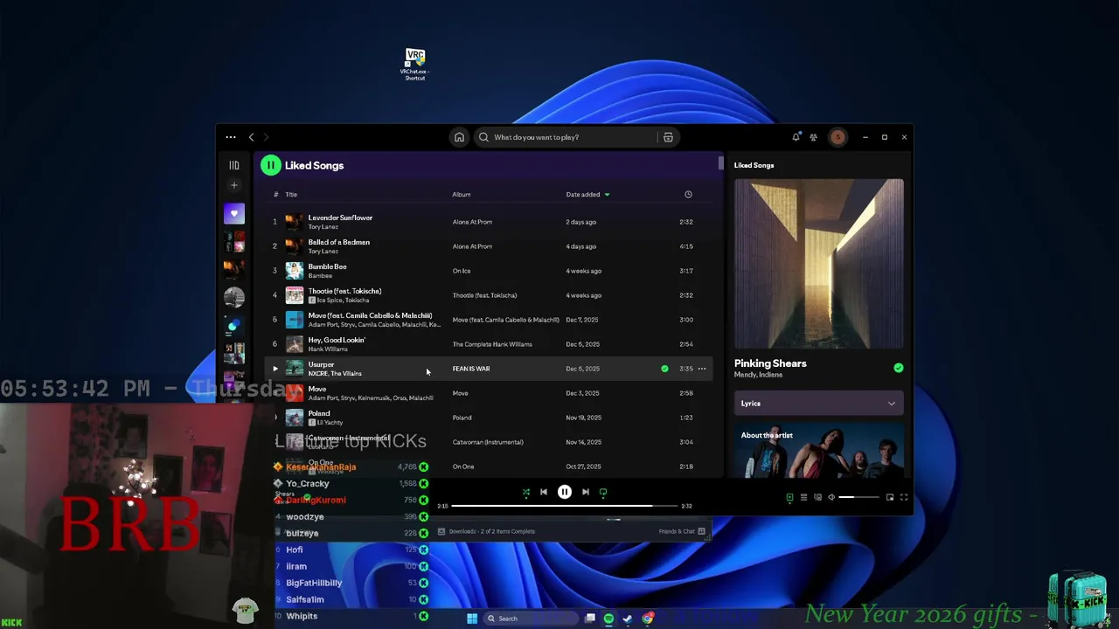Open the Spotify Home icon
The width and height of the screenshot is (1119, 629).
pyautogui.click(x=459, y=137)
